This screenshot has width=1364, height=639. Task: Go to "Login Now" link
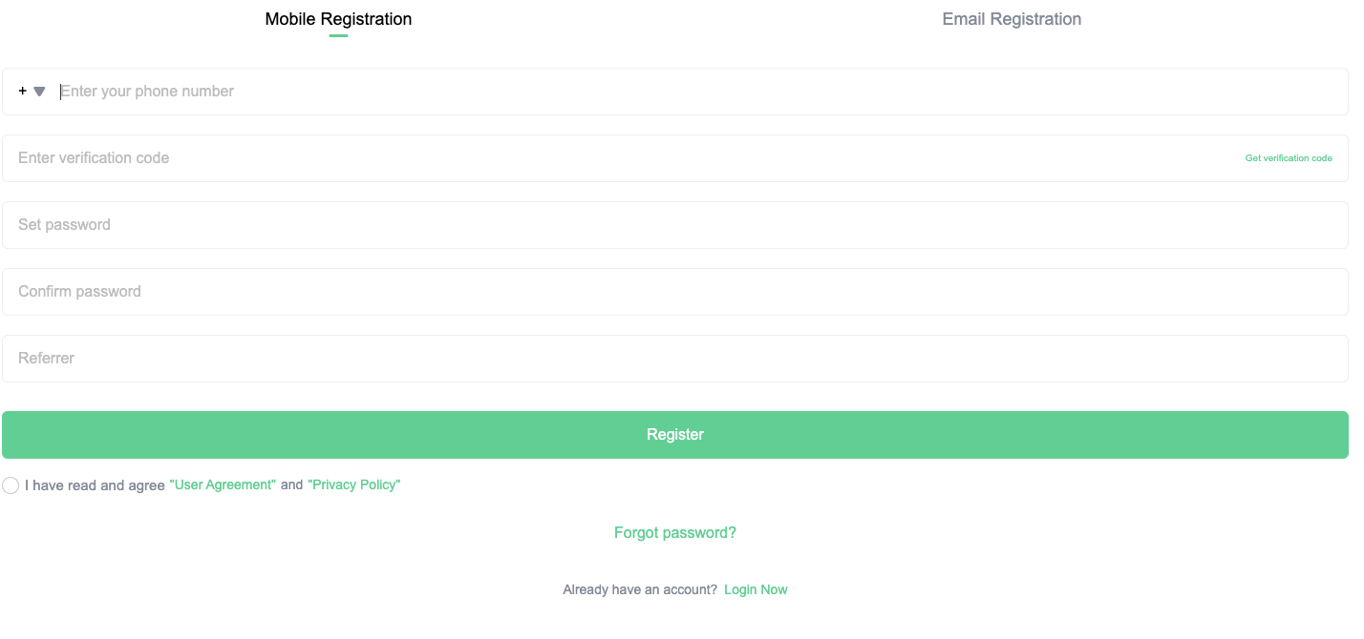[756, 590]
